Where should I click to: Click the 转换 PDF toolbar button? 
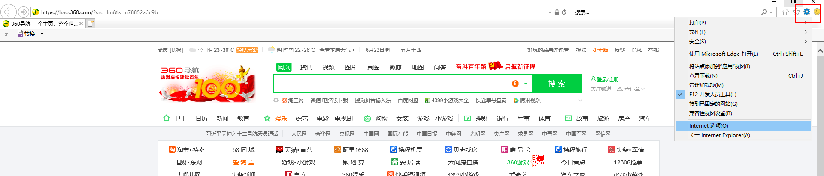coord(26,33)
